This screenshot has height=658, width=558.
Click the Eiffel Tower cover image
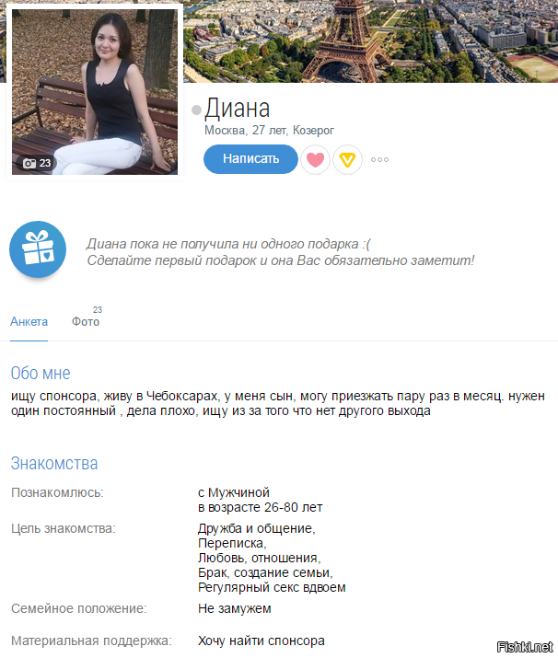click(370, 41)
